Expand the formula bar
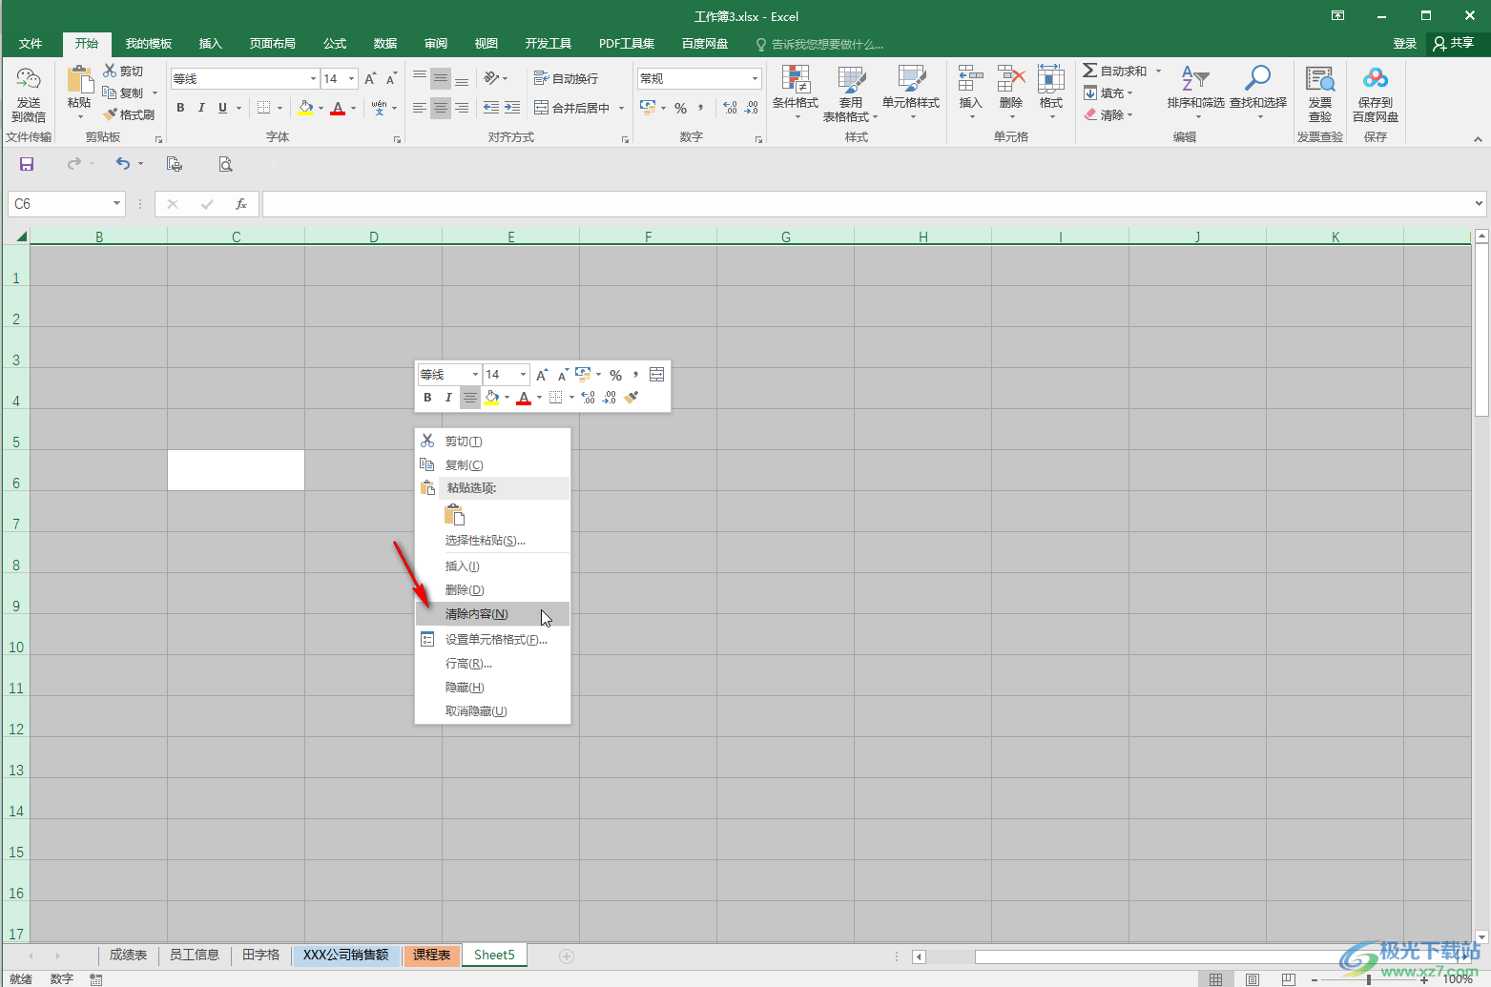Screen dimensions: 1491x987 point(1480,203)
